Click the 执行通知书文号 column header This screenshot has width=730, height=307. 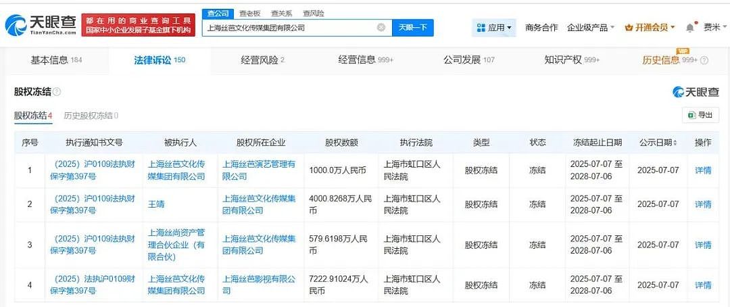[93, 143]
